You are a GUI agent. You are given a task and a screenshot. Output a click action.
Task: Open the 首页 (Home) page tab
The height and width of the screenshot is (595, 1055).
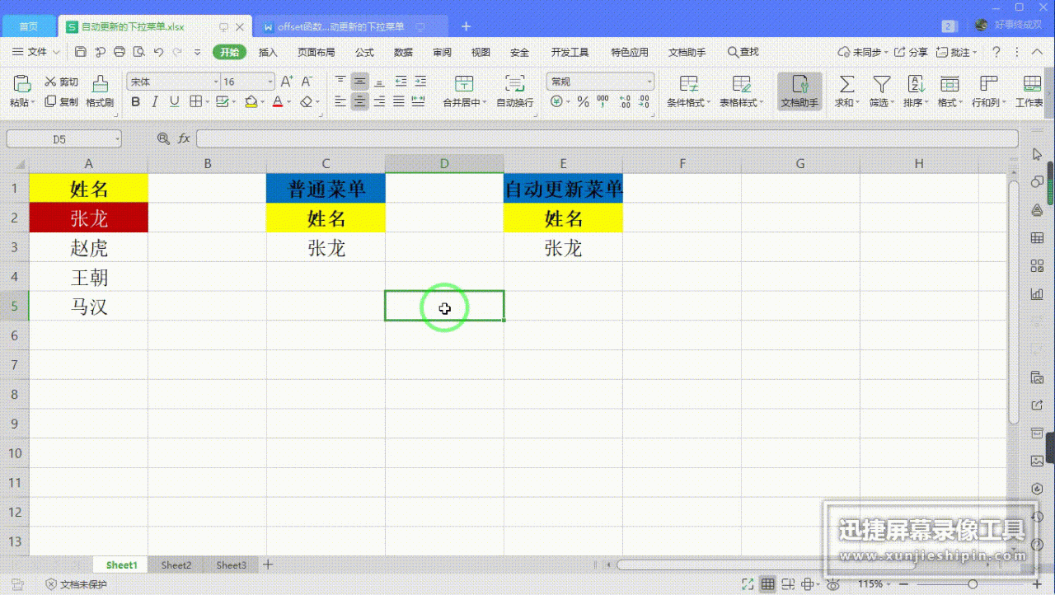click(28, 26)
